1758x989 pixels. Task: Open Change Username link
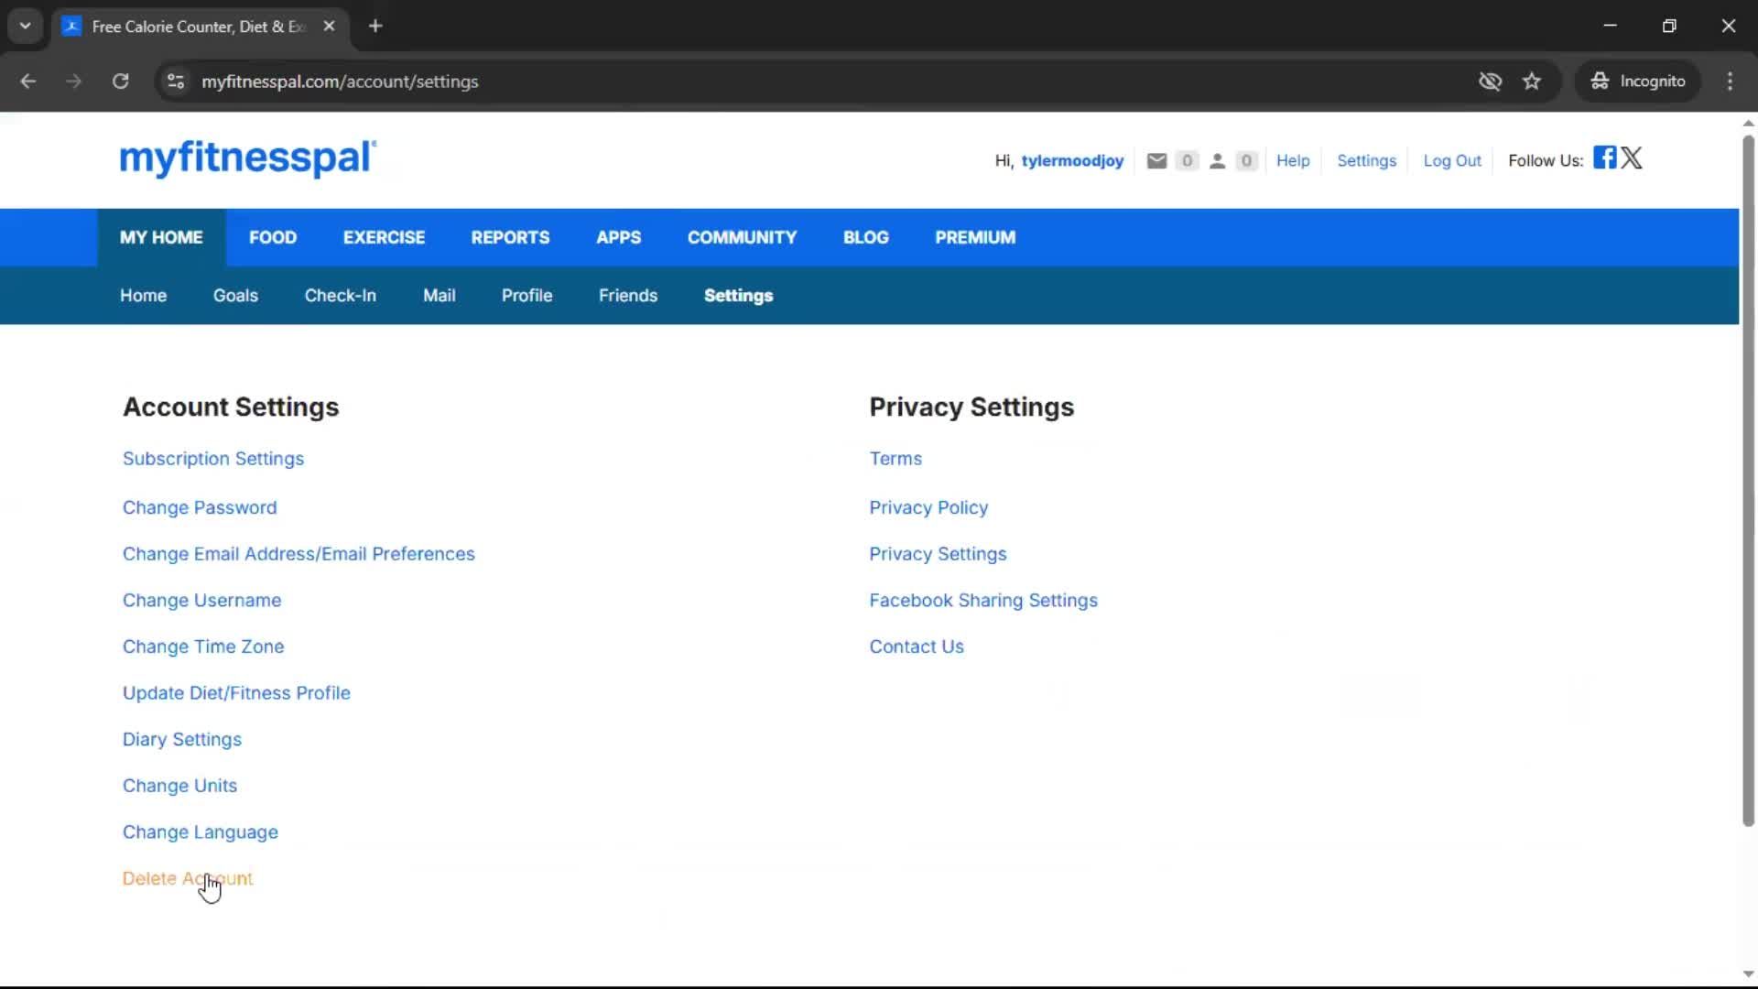[202, 601]
